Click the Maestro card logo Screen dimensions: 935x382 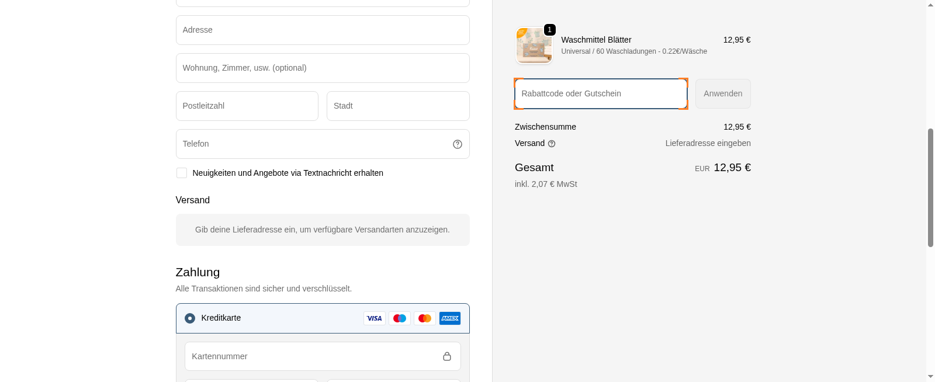click(400, 318)
